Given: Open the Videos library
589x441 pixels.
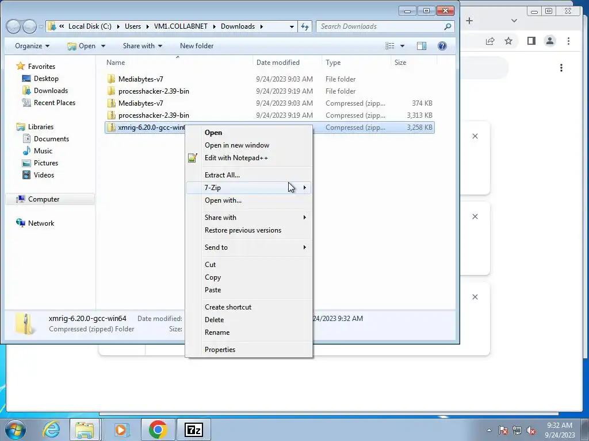Looking at the screenshot, I should (39, 175).
